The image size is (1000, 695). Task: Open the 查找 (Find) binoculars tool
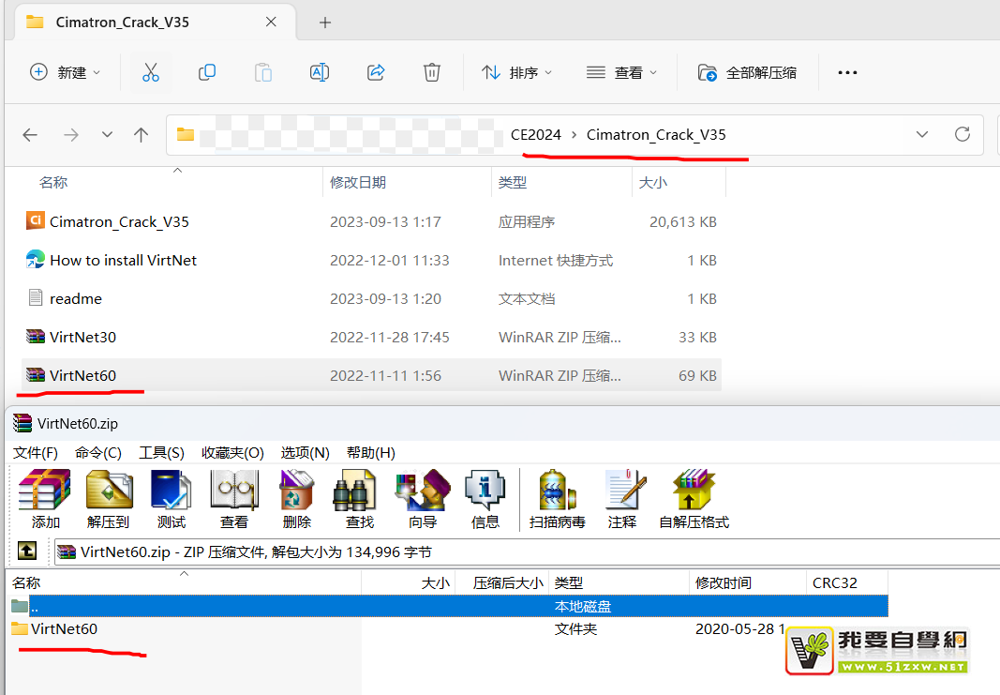click(x=360, y=499)
